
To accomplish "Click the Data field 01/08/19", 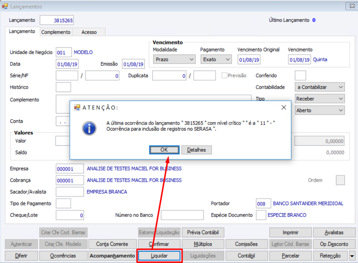I will [x=67, y=64].
